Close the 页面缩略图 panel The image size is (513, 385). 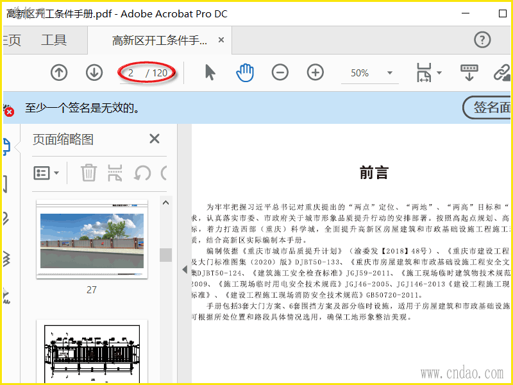pyautogui.click(x=155, y=139)
